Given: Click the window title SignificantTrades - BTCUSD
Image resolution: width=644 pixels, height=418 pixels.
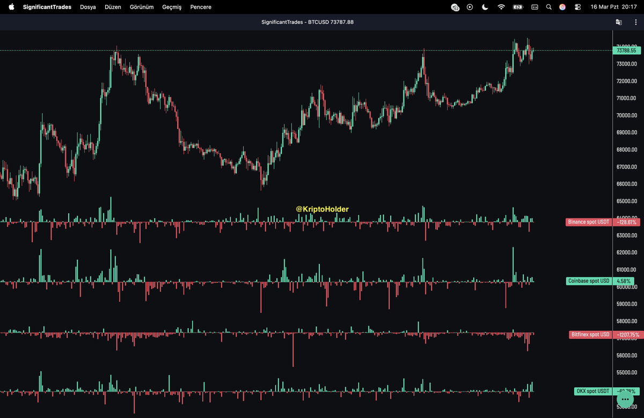Looking at the screenshot, I should [x=308, y=22].
